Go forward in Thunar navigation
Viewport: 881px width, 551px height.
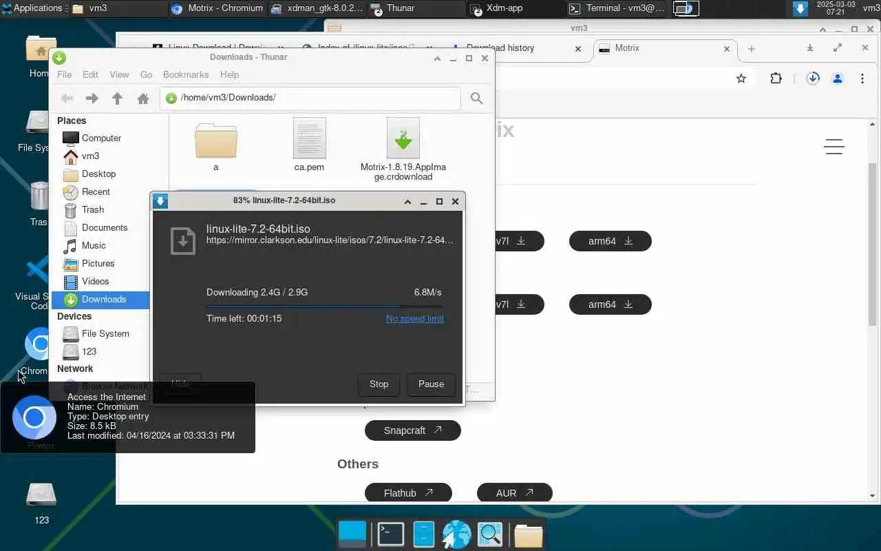(92, 98)
